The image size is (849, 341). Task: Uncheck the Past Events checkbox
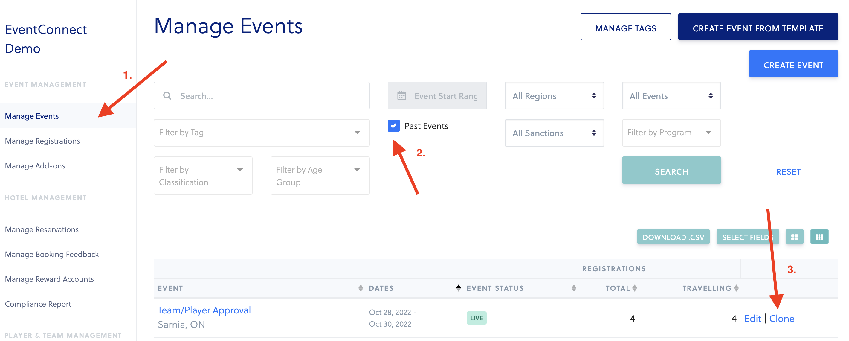pyautogui.click(x=393, y=126)
